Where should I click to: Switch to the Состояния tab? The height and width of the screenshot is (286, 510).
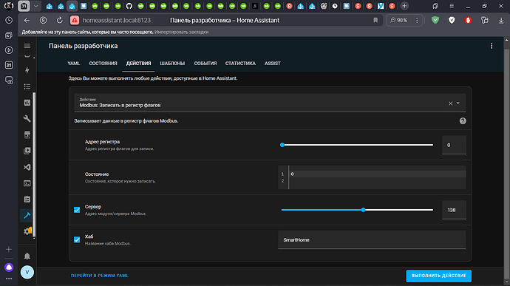103,64
